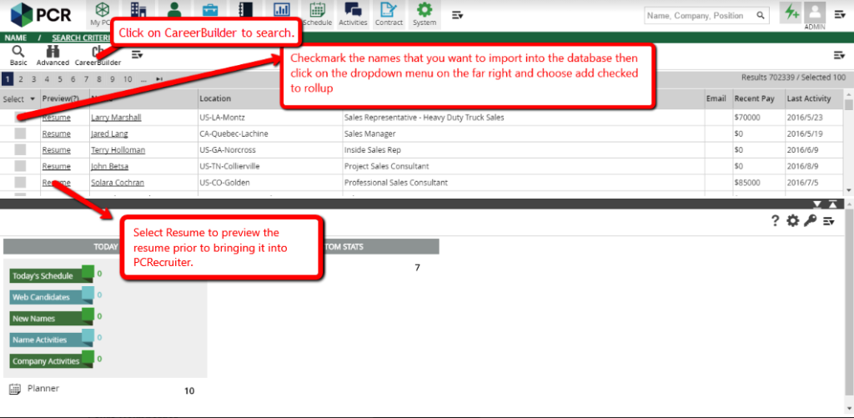
Task: Click the expand-up arrow on panel divider
Action: 833,204
